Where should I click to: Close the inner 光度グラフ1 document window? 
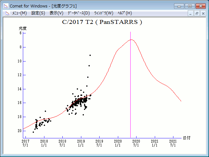coord(203,13)
